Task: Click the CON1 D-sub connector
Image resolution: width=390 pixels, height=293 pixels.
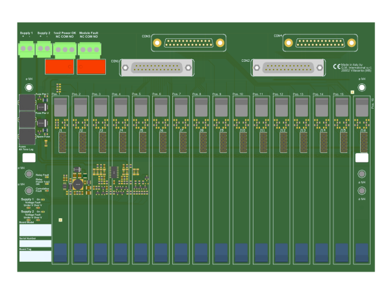Action: [x=162, y=67]
